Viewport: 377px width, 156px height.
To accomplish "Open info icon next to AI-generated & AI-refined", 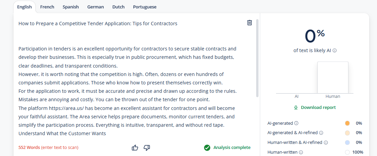I will point(321,133).
